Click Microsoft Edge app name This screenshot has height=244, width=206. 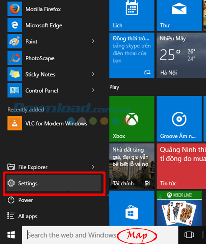(x=44, y=25)
